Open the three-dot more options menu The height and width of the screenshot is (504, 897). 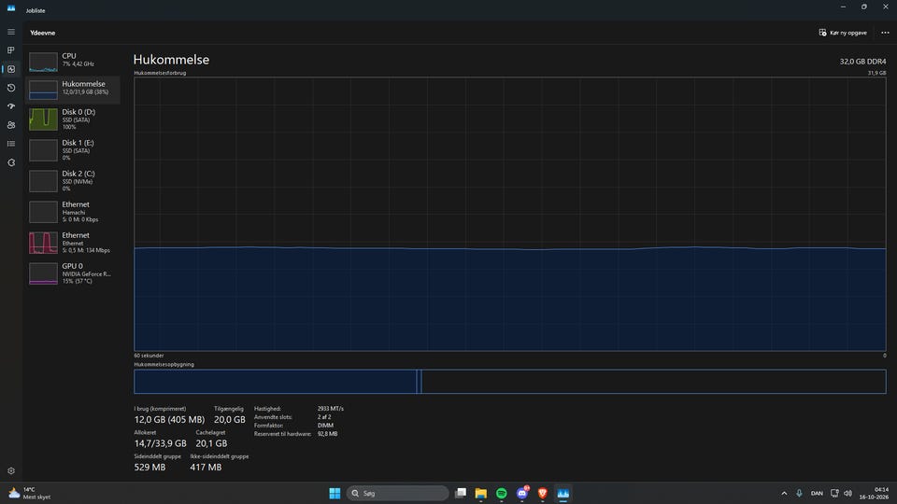[x=885, y=33]
